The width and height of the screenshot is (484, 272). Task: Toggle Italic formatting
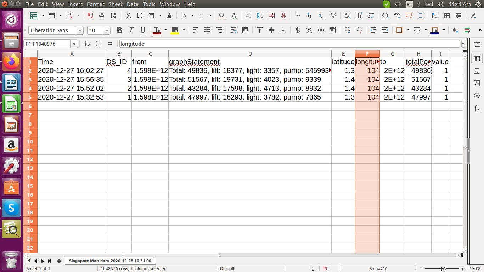[x=131, y=30]
